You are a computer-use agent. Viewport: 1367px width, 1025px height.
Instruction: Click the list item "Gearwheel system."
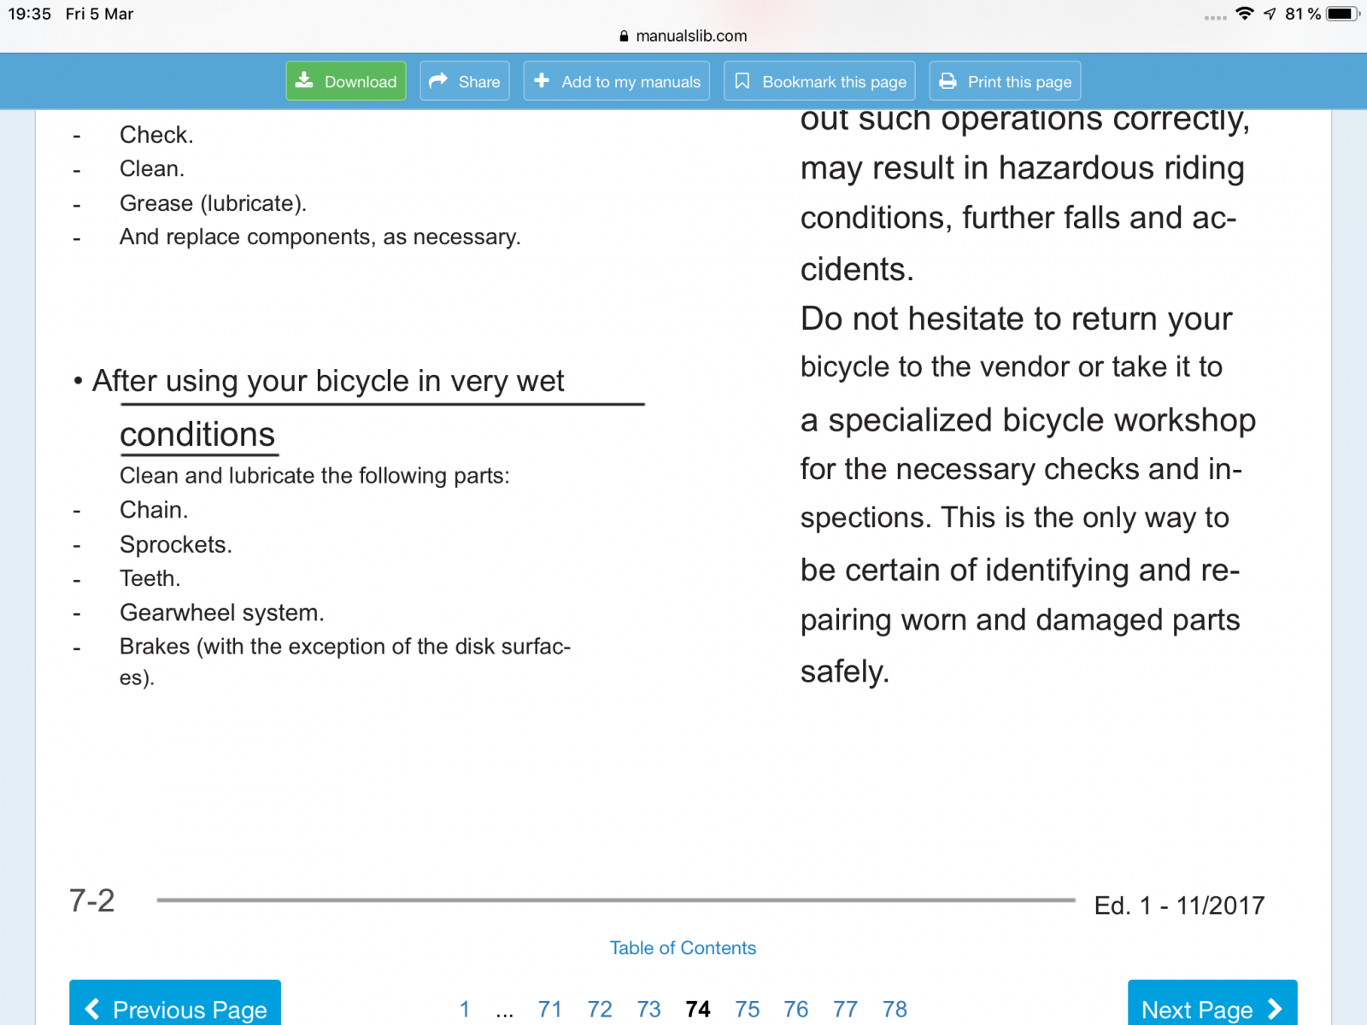click(222, 612)
